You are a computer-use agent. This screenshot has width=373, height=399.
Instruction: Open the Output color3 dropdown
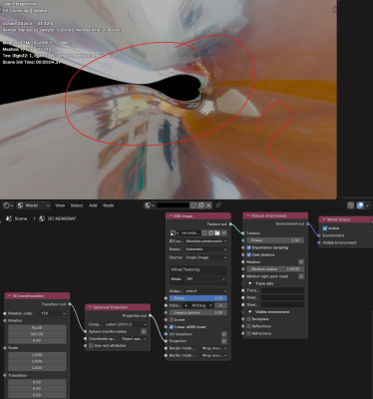[x=205, y=291]
